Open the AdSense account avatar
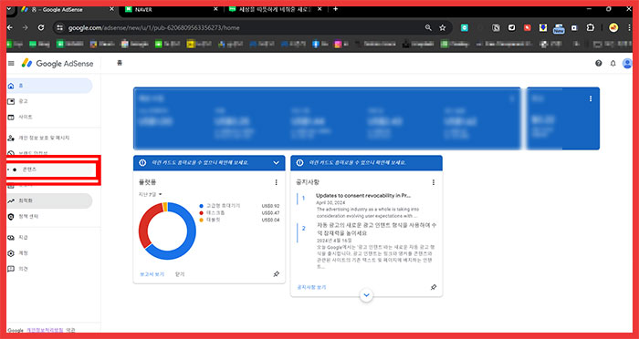This screenshot has width=639, height=339. [x=627, y=64]
